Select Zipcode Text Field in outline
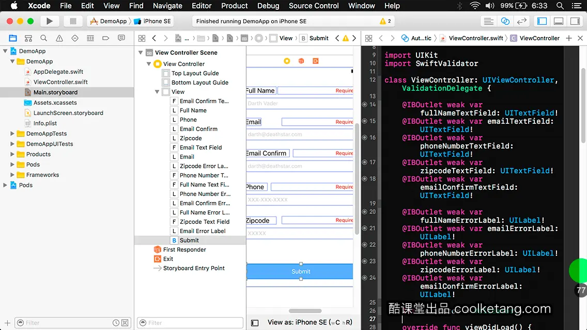The image size is (587, 330). point(205,222)
